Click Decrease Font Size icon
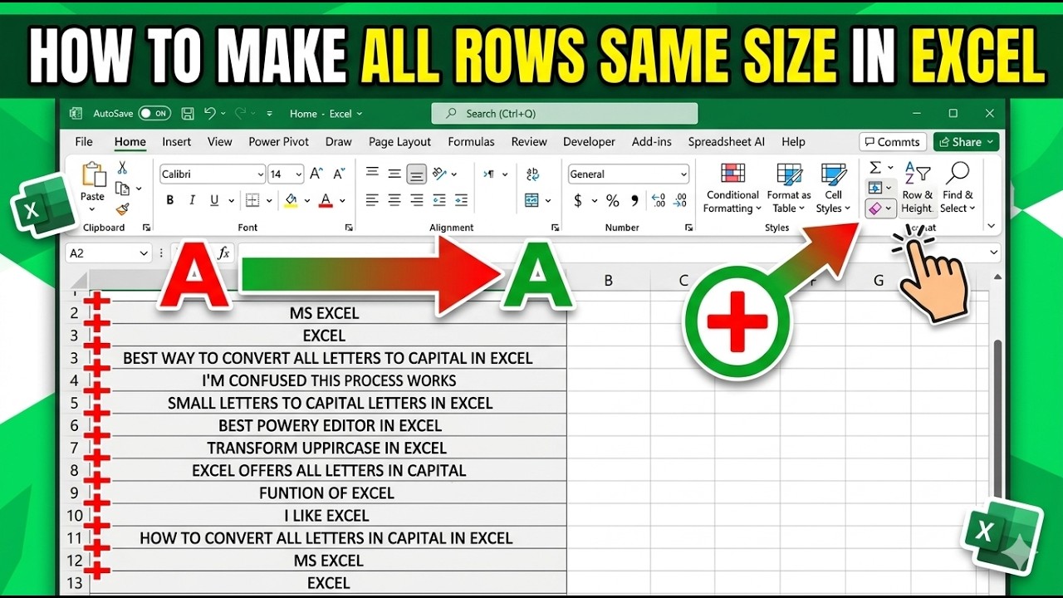 [x=338, y=174]
